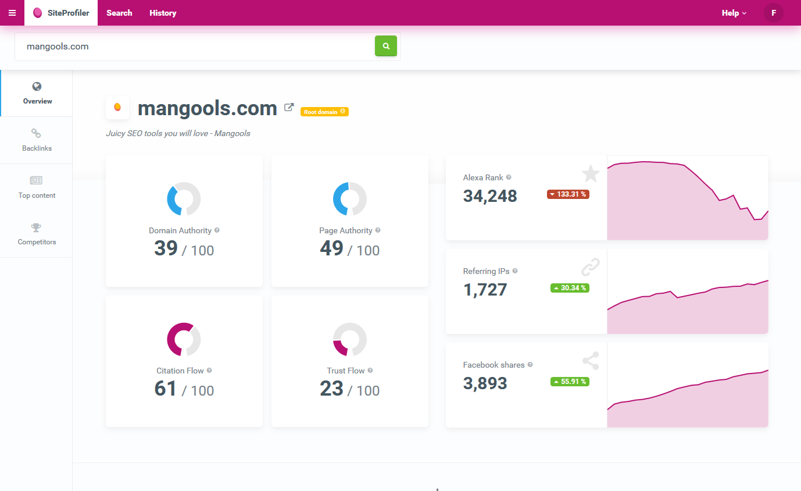Select the SiteProfiler tab label
This screenshot has height=491, width=801.
[69, 13]
